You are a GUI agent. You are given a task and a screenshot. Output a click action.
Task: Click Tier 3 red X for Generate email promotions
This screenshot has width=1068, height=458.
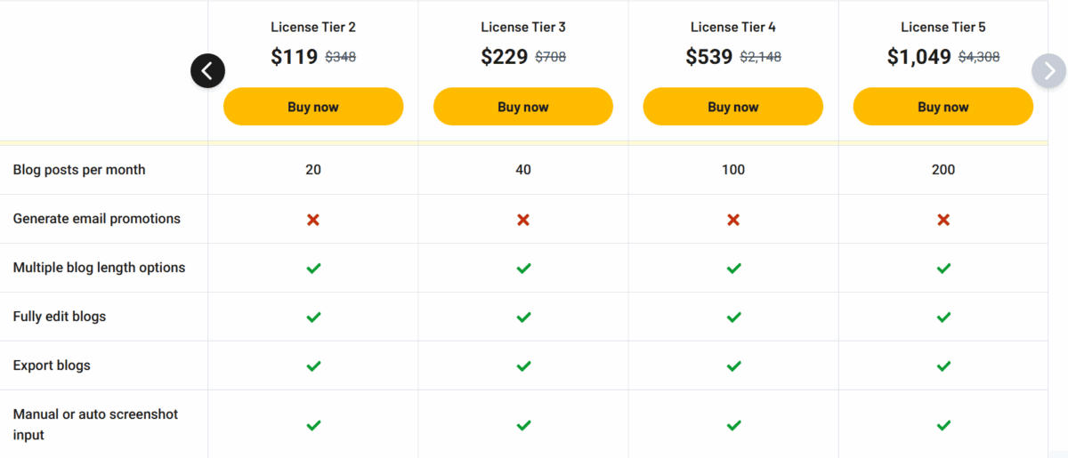click(x=523, y=219)
